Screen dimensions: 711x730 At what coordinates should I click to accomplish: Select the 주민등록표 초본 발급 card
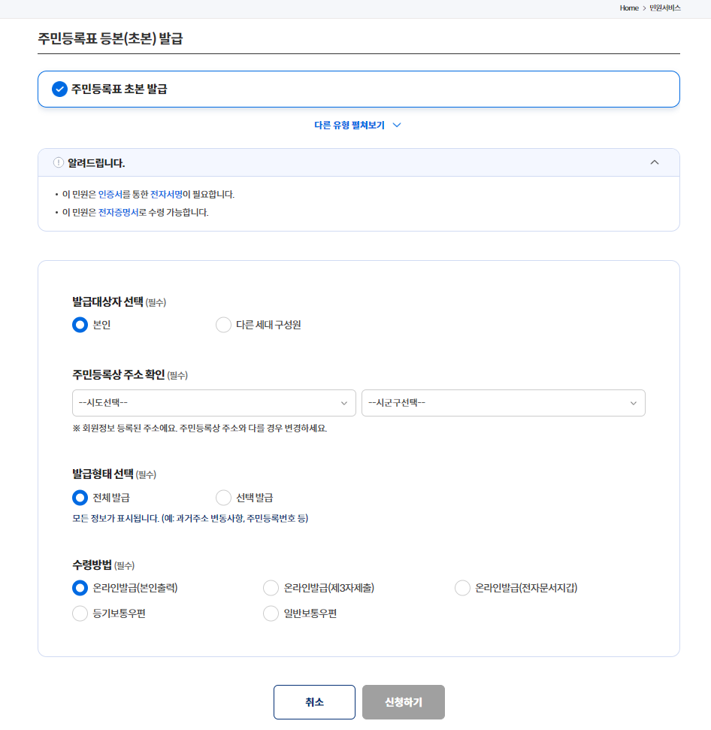click(359, 89)
